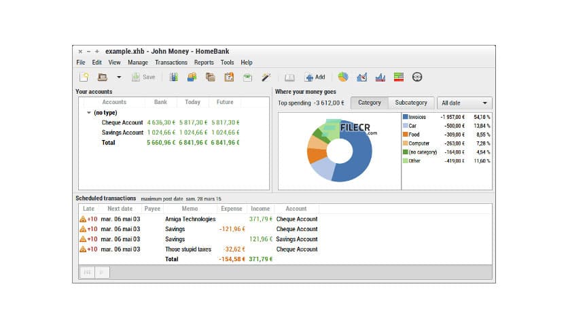Viewport: 568px width, 329px height.
Task: Select Savings transaction for Savings Account
Action: pyautogui.click(x=285, y=239)
